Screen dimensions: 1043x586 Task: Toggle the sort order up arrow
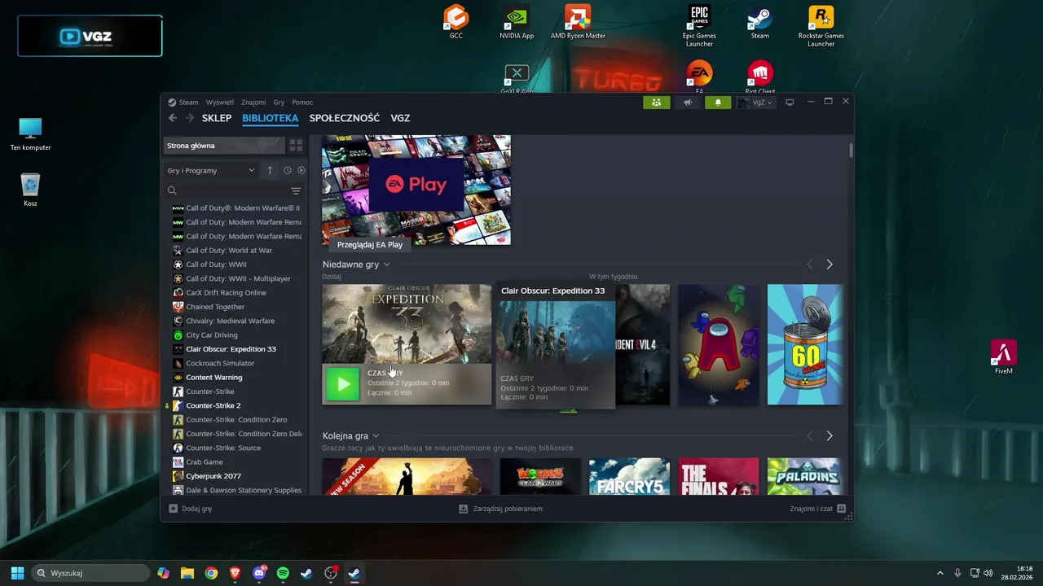pyautogui.click(x=270, y=170)
